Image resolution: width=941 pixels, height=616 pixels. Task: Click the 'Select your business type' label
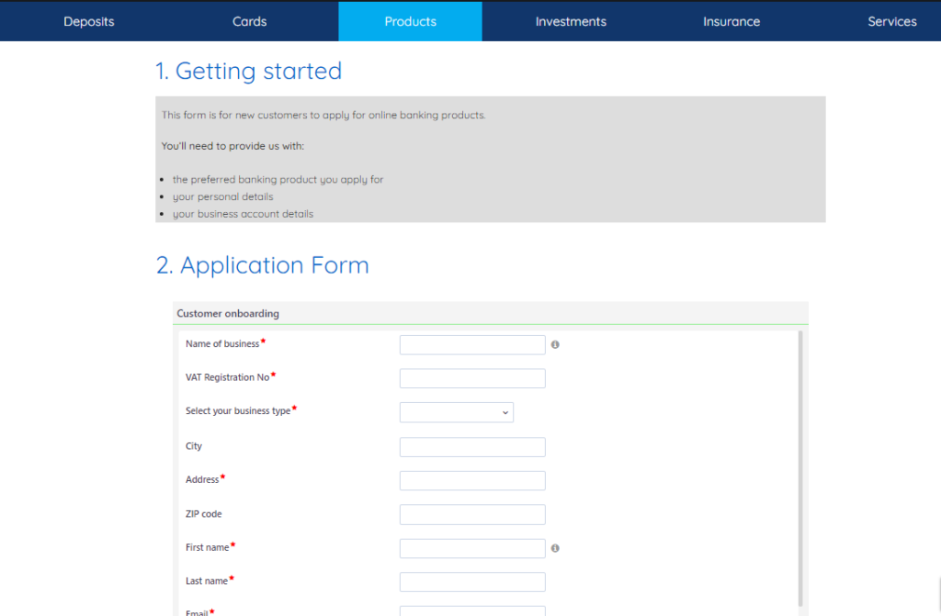point(238,411)
